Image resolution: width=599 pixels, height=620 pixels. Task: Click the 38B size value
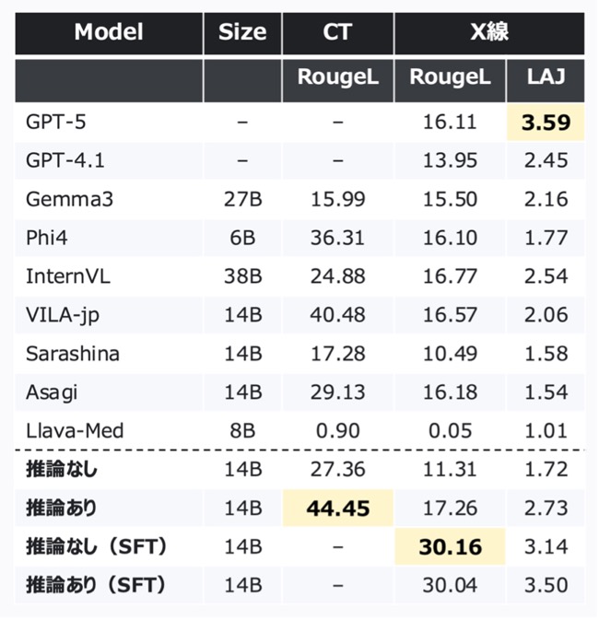[x=243, y=276]
